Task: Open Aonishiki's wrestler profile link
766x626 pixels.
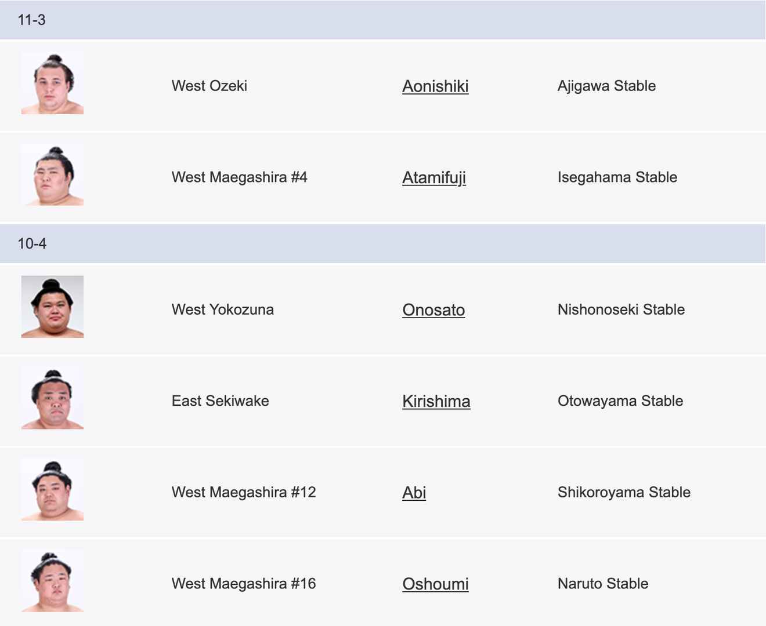Action: [x=435, y=86]
